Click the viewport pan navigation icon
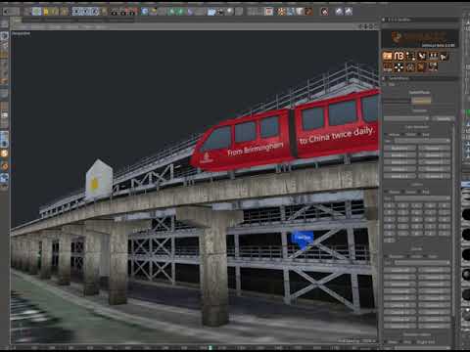 click(x=361, y=26)
